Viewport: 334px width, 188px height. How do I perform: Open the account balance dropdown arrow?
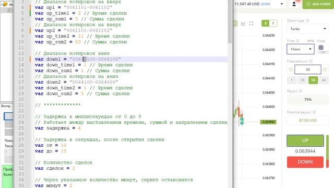pos(282,4)
